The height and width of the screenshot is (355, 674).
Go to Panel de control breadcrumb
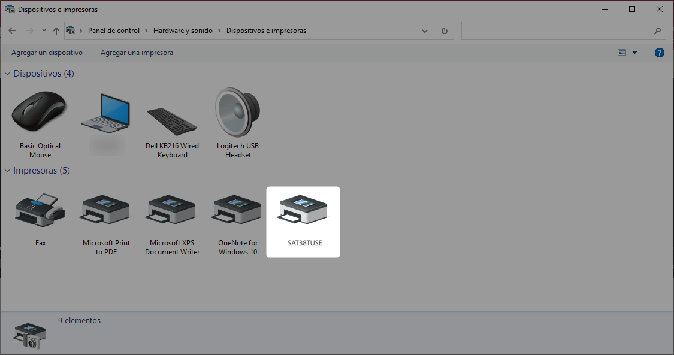click(x=113, y=31)
